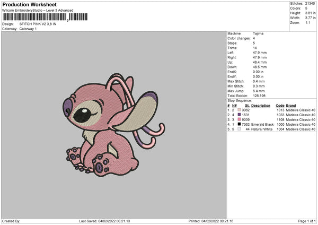Click the 'Printed' timestamp
The height and width of the screenshot is (225, 318).
(211, 221)
